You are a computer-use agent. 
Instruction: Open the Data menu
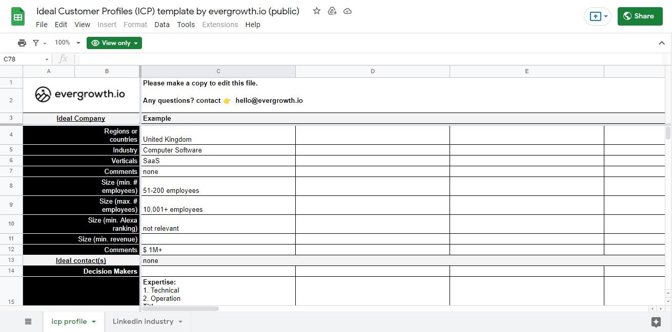point(162,25)
